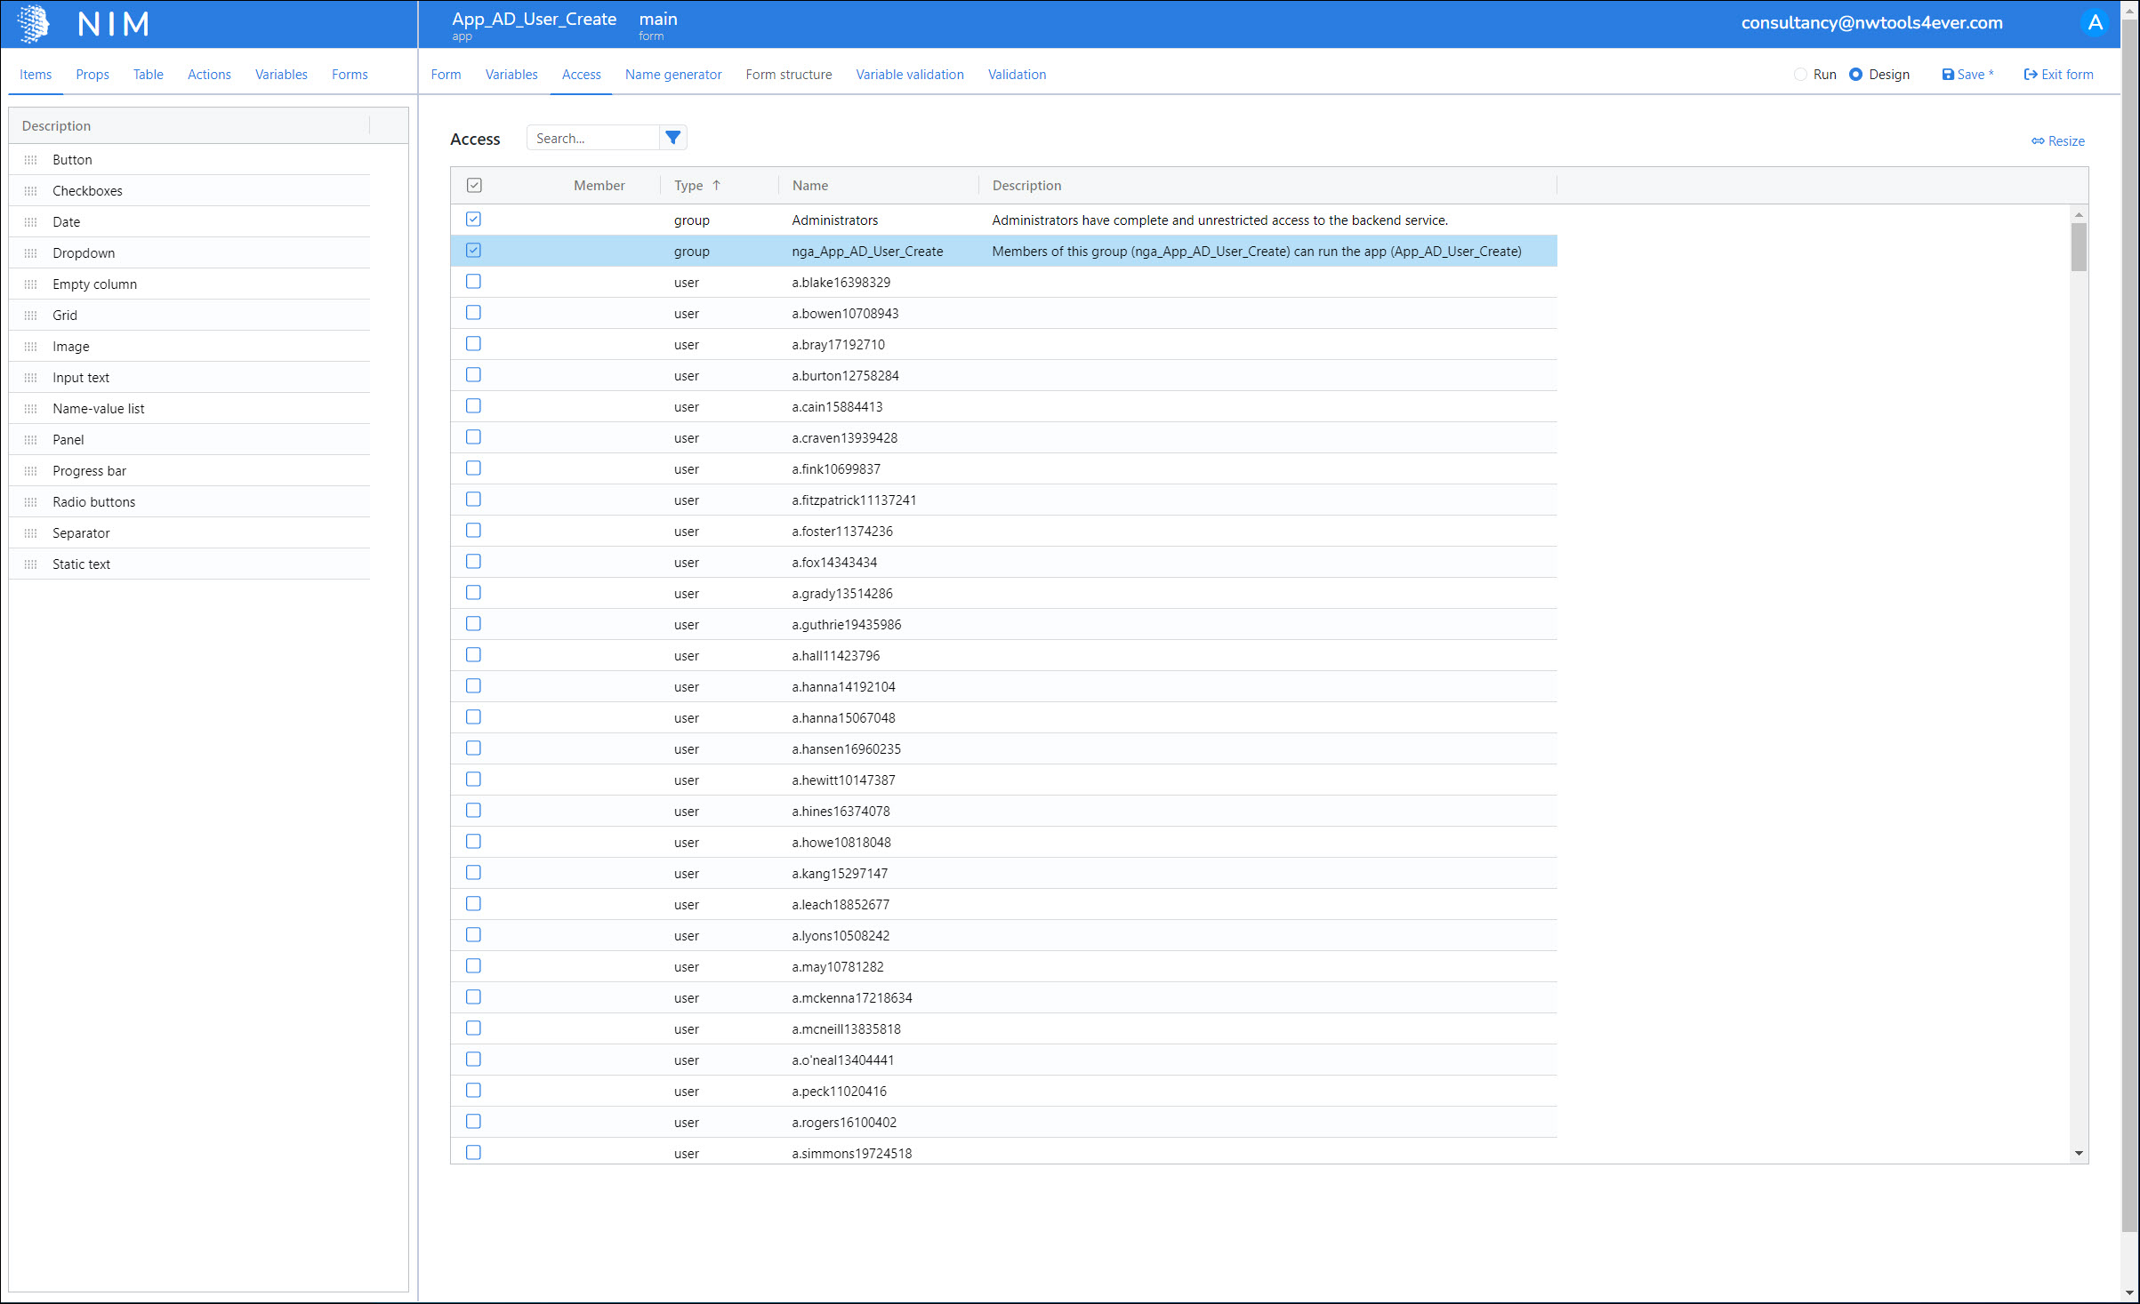Click the drag handle next to Progress bar
The width and height of the screenshot is (2140, 1304).
(x=31, y=471)
